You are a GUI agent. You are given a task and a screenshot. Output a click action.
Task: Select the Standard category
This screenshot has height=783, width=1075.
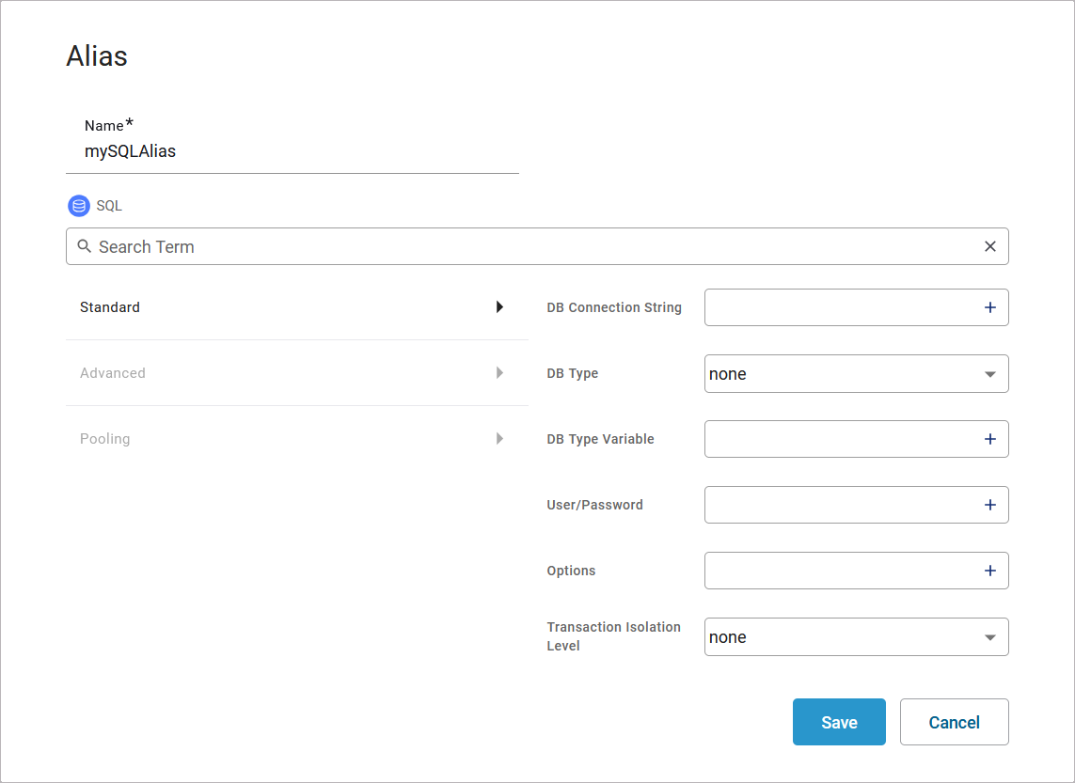(x=110, y=307)
